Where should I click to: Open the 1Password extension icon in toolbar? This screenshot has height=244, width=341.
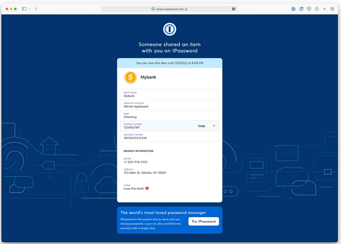click(x=293, y=9)
